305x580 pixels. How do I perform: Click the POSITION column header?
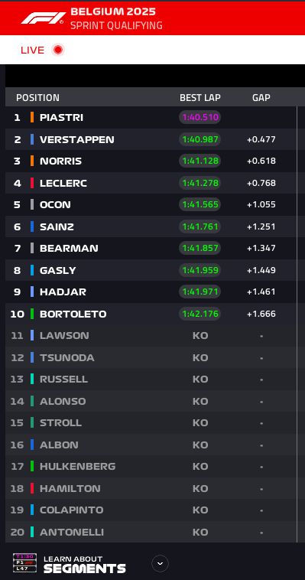[x=37, y=98]
